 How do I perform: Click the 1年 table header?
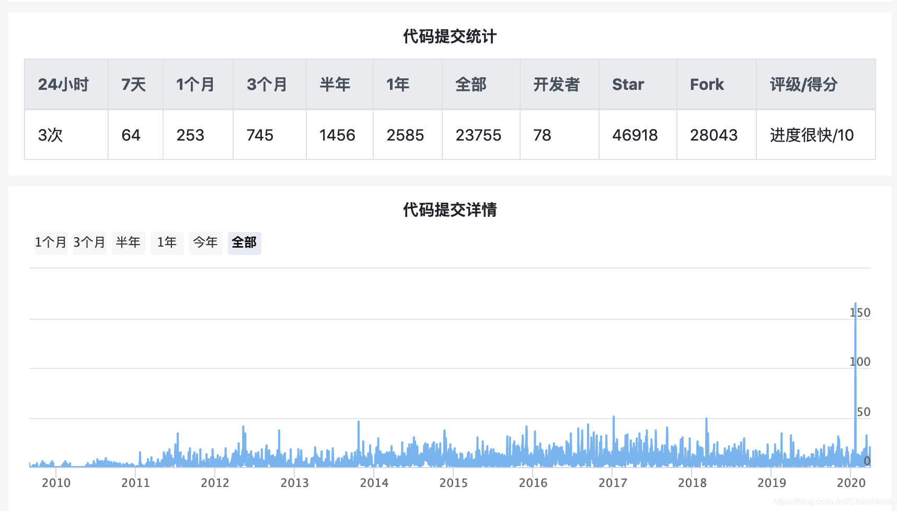pyautogui.click(x=408, y=84)
